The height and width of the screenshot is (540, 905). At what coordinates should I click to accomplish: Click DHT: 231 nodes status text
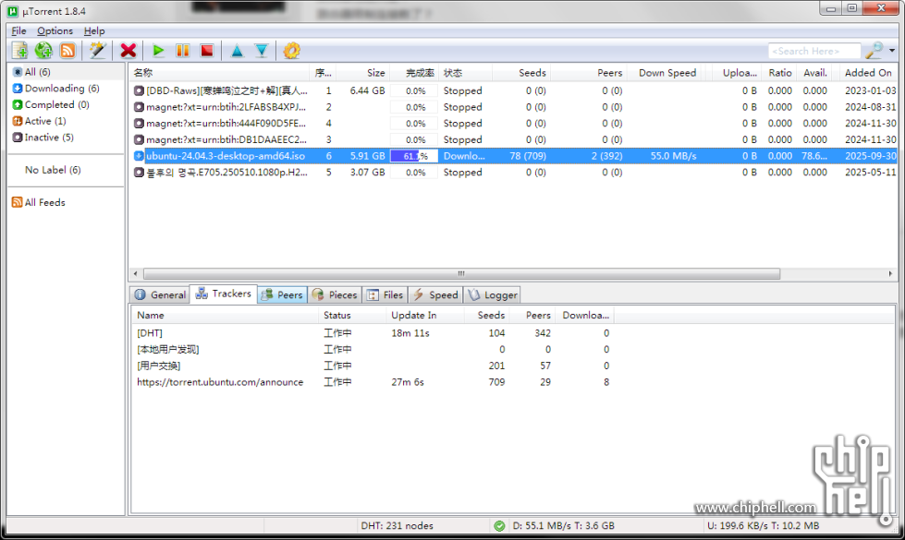(x=397, y=525)
